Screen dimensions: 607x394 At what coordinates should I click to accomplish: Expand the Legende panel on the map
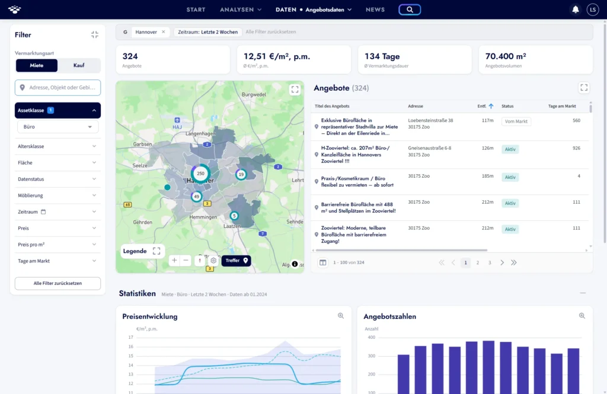156,251
